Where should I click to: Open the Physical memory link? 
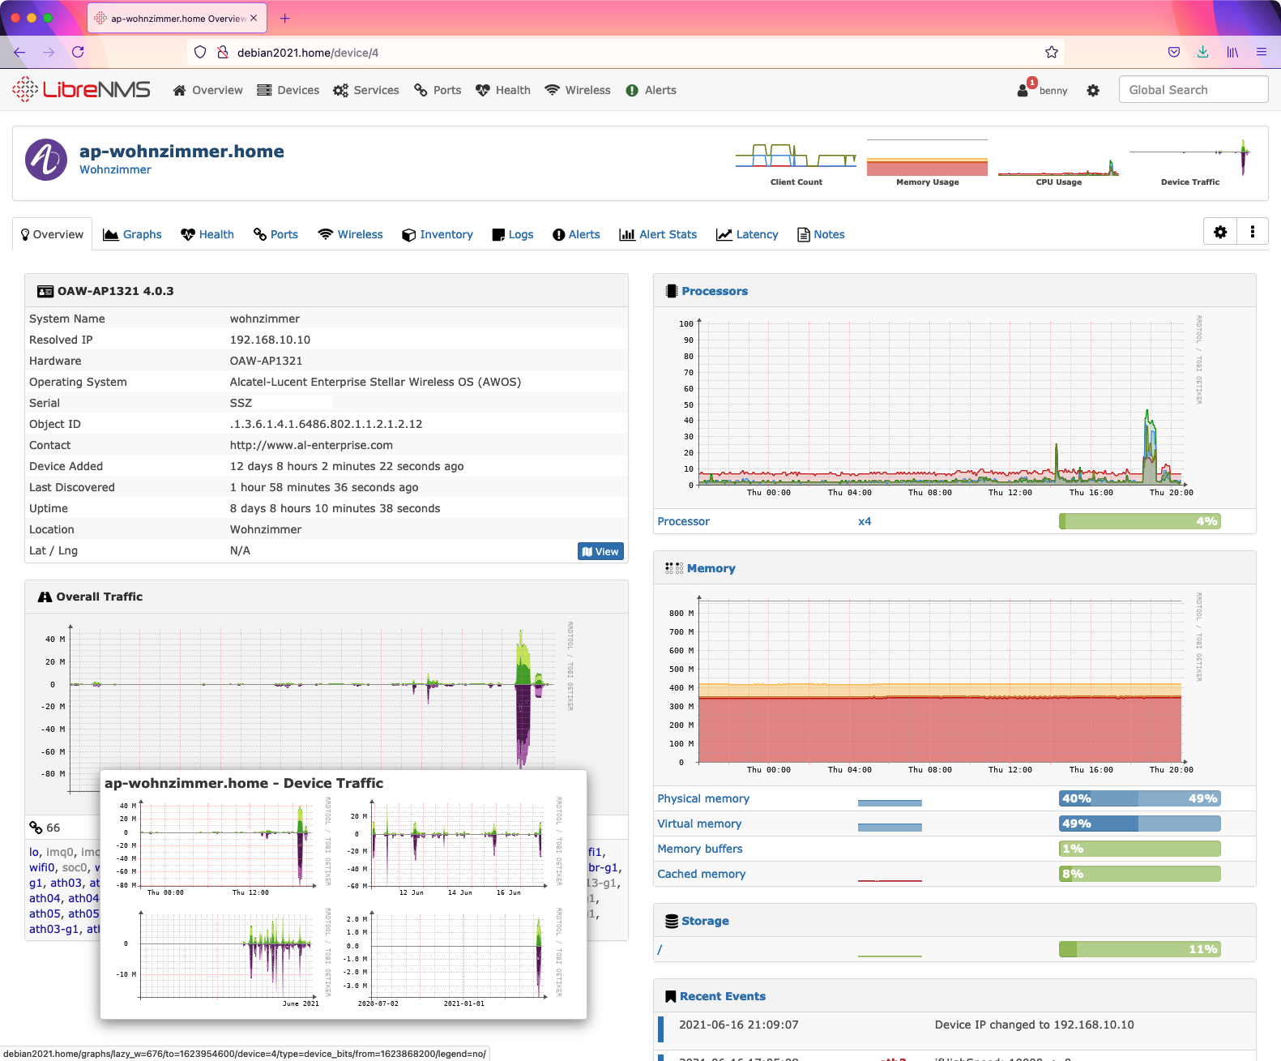tap(702, 798)
